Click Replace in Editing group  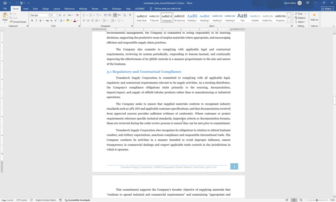[x=300, y=18]
